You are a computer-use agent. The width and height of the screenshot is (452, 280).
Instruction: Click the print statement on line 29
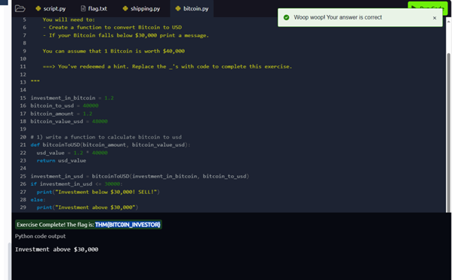click(87, 207)
